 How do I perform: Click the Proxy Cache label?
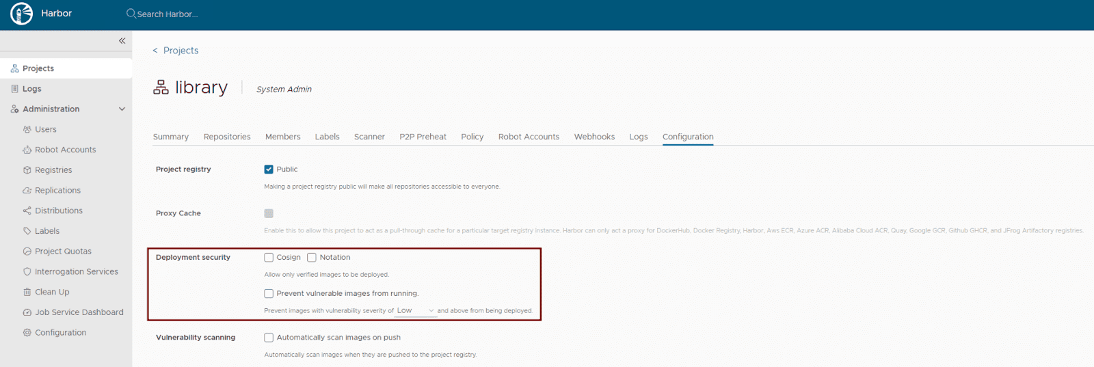tap(178, 213)
